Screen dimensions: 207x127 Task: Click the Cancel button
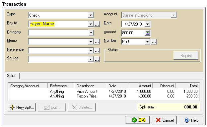click(164, 120)
